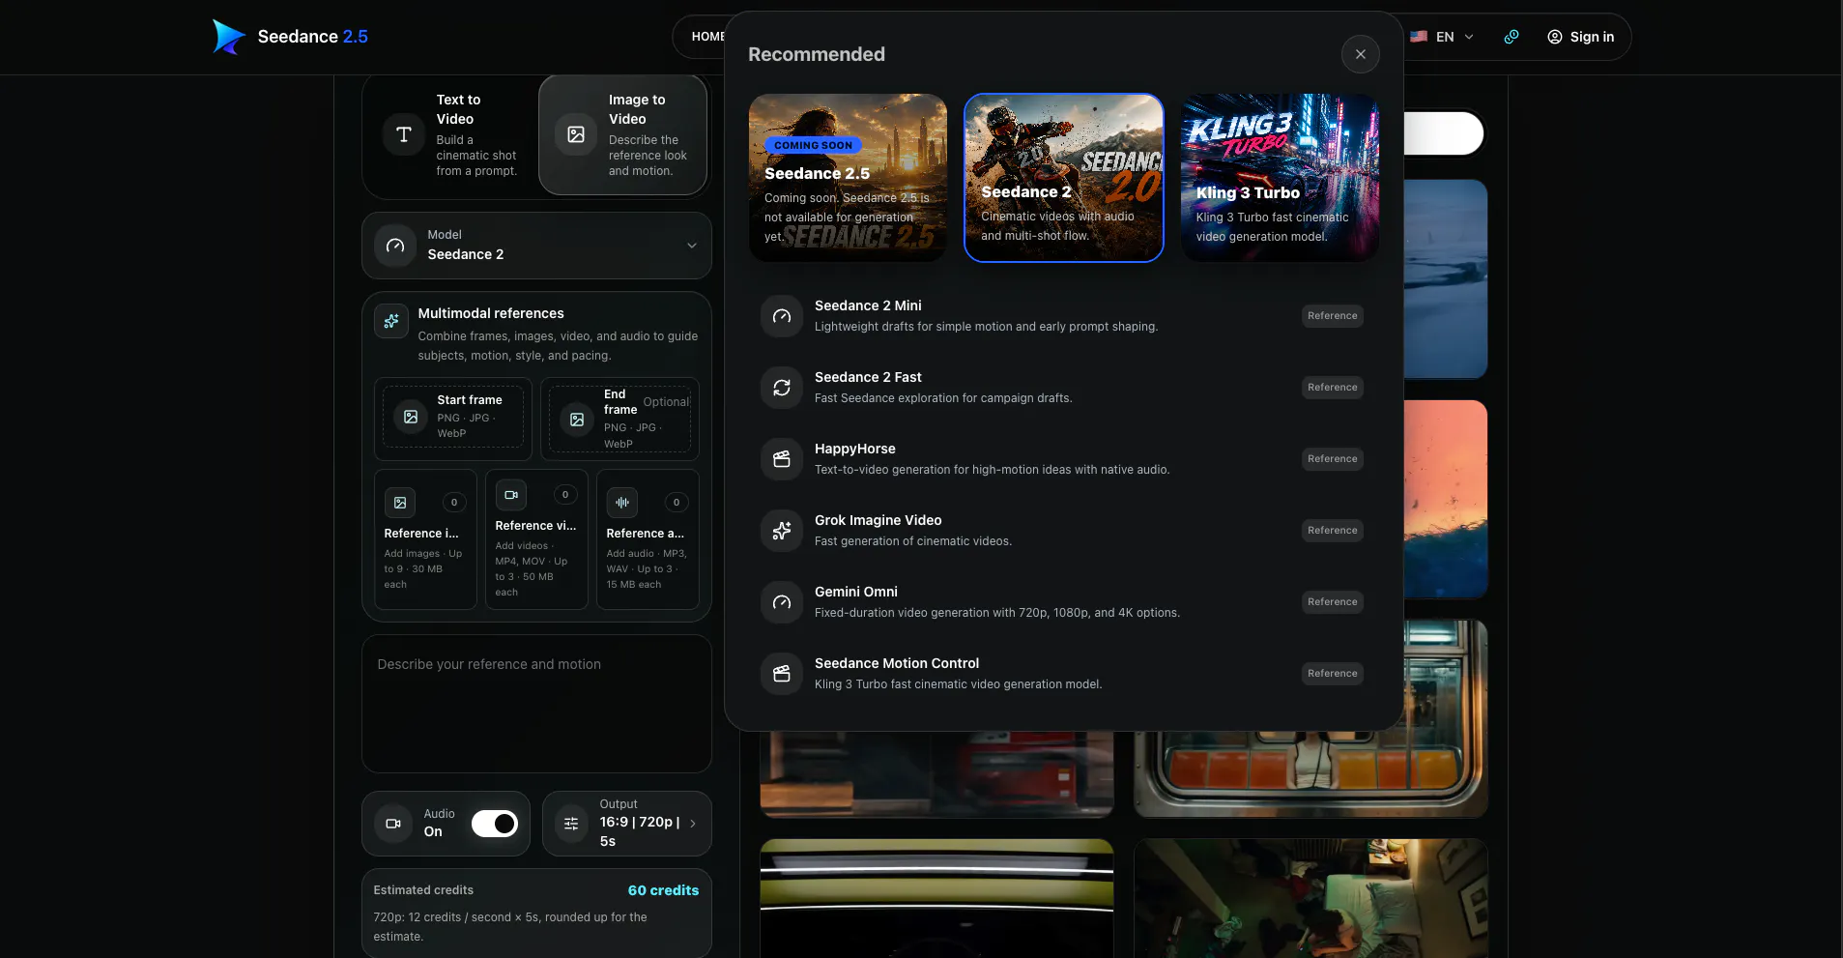Close the Recommended models panel
Viewport: 1843px width, 958px height.
coord(1361,54)
